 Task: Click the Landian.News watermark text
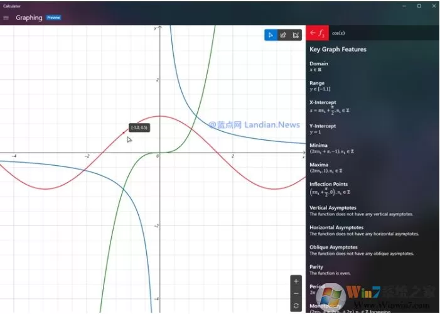point(272,125)
